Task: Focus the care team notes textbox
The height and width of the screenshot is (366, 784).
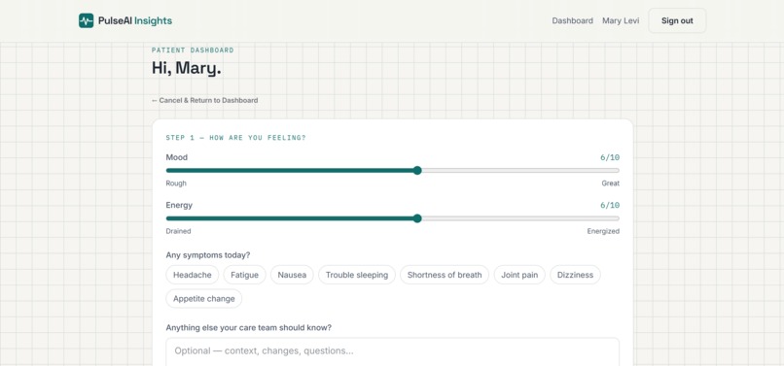Action: pos(393,351)
